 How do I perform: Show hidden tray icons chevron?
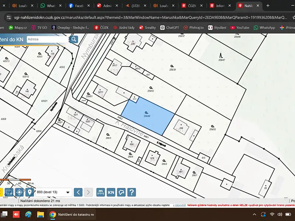click(x=254, y=214)
